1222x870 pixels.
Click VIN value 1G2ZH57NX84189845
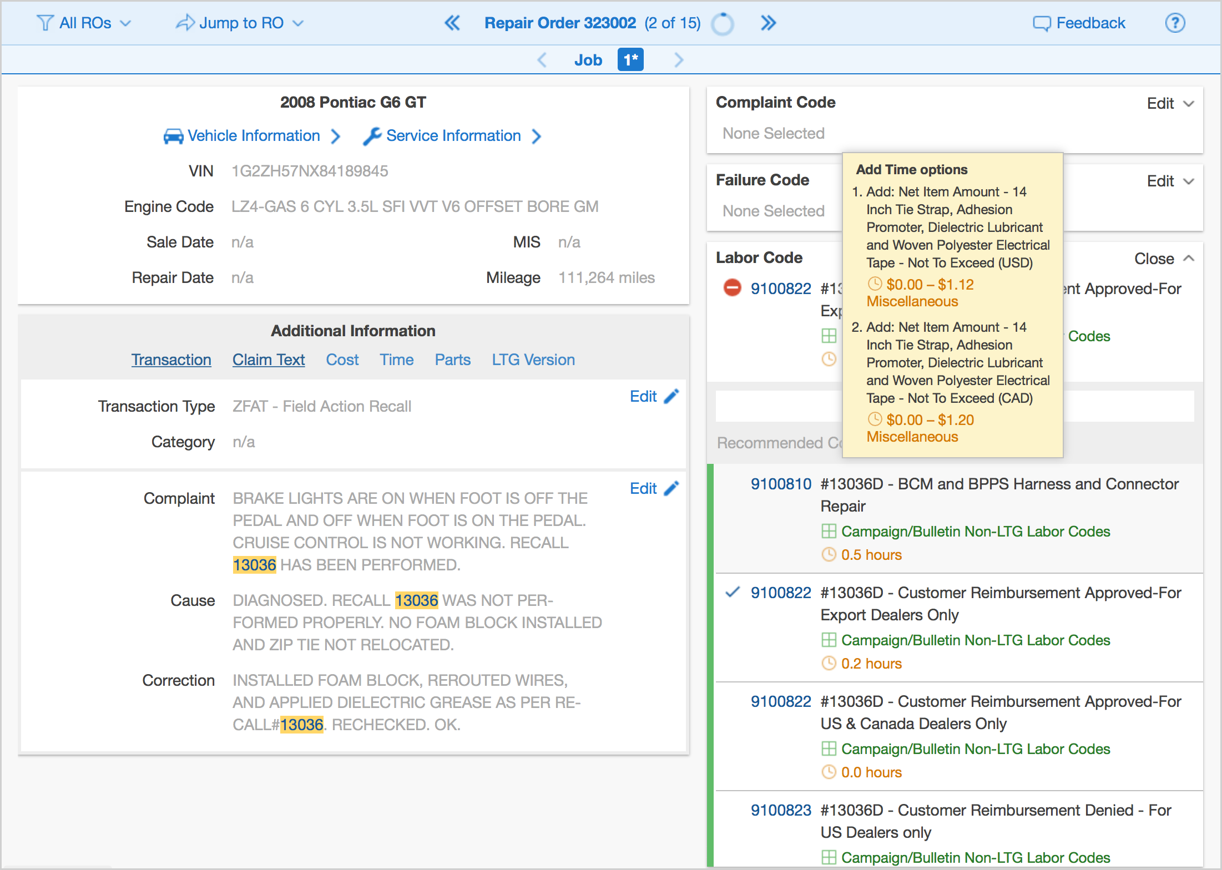[x=310, y=171]
